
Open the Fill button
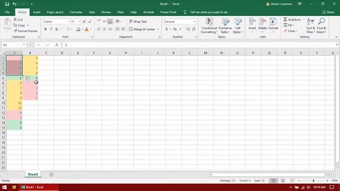pyautogui.click(x=288, y=25)
